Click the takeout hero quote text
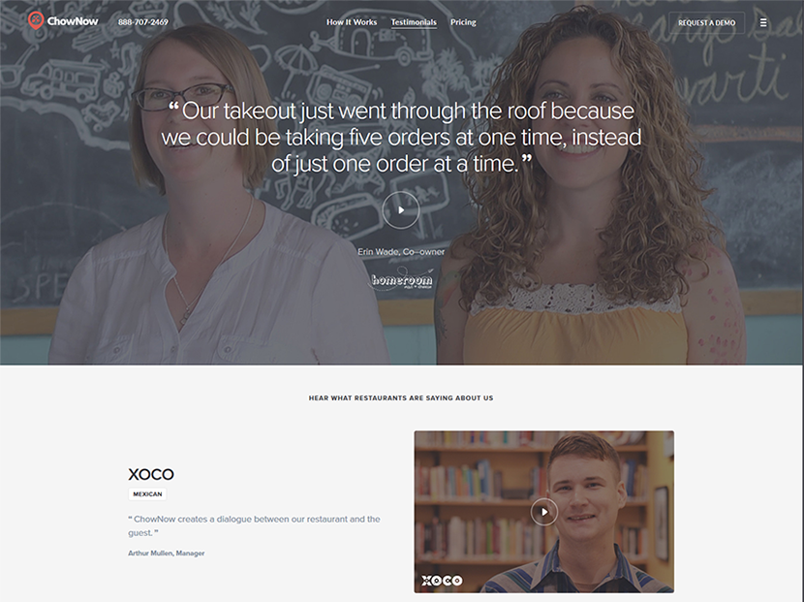The width and height of the screenshot is (804, 602). [x=401, y=137]
